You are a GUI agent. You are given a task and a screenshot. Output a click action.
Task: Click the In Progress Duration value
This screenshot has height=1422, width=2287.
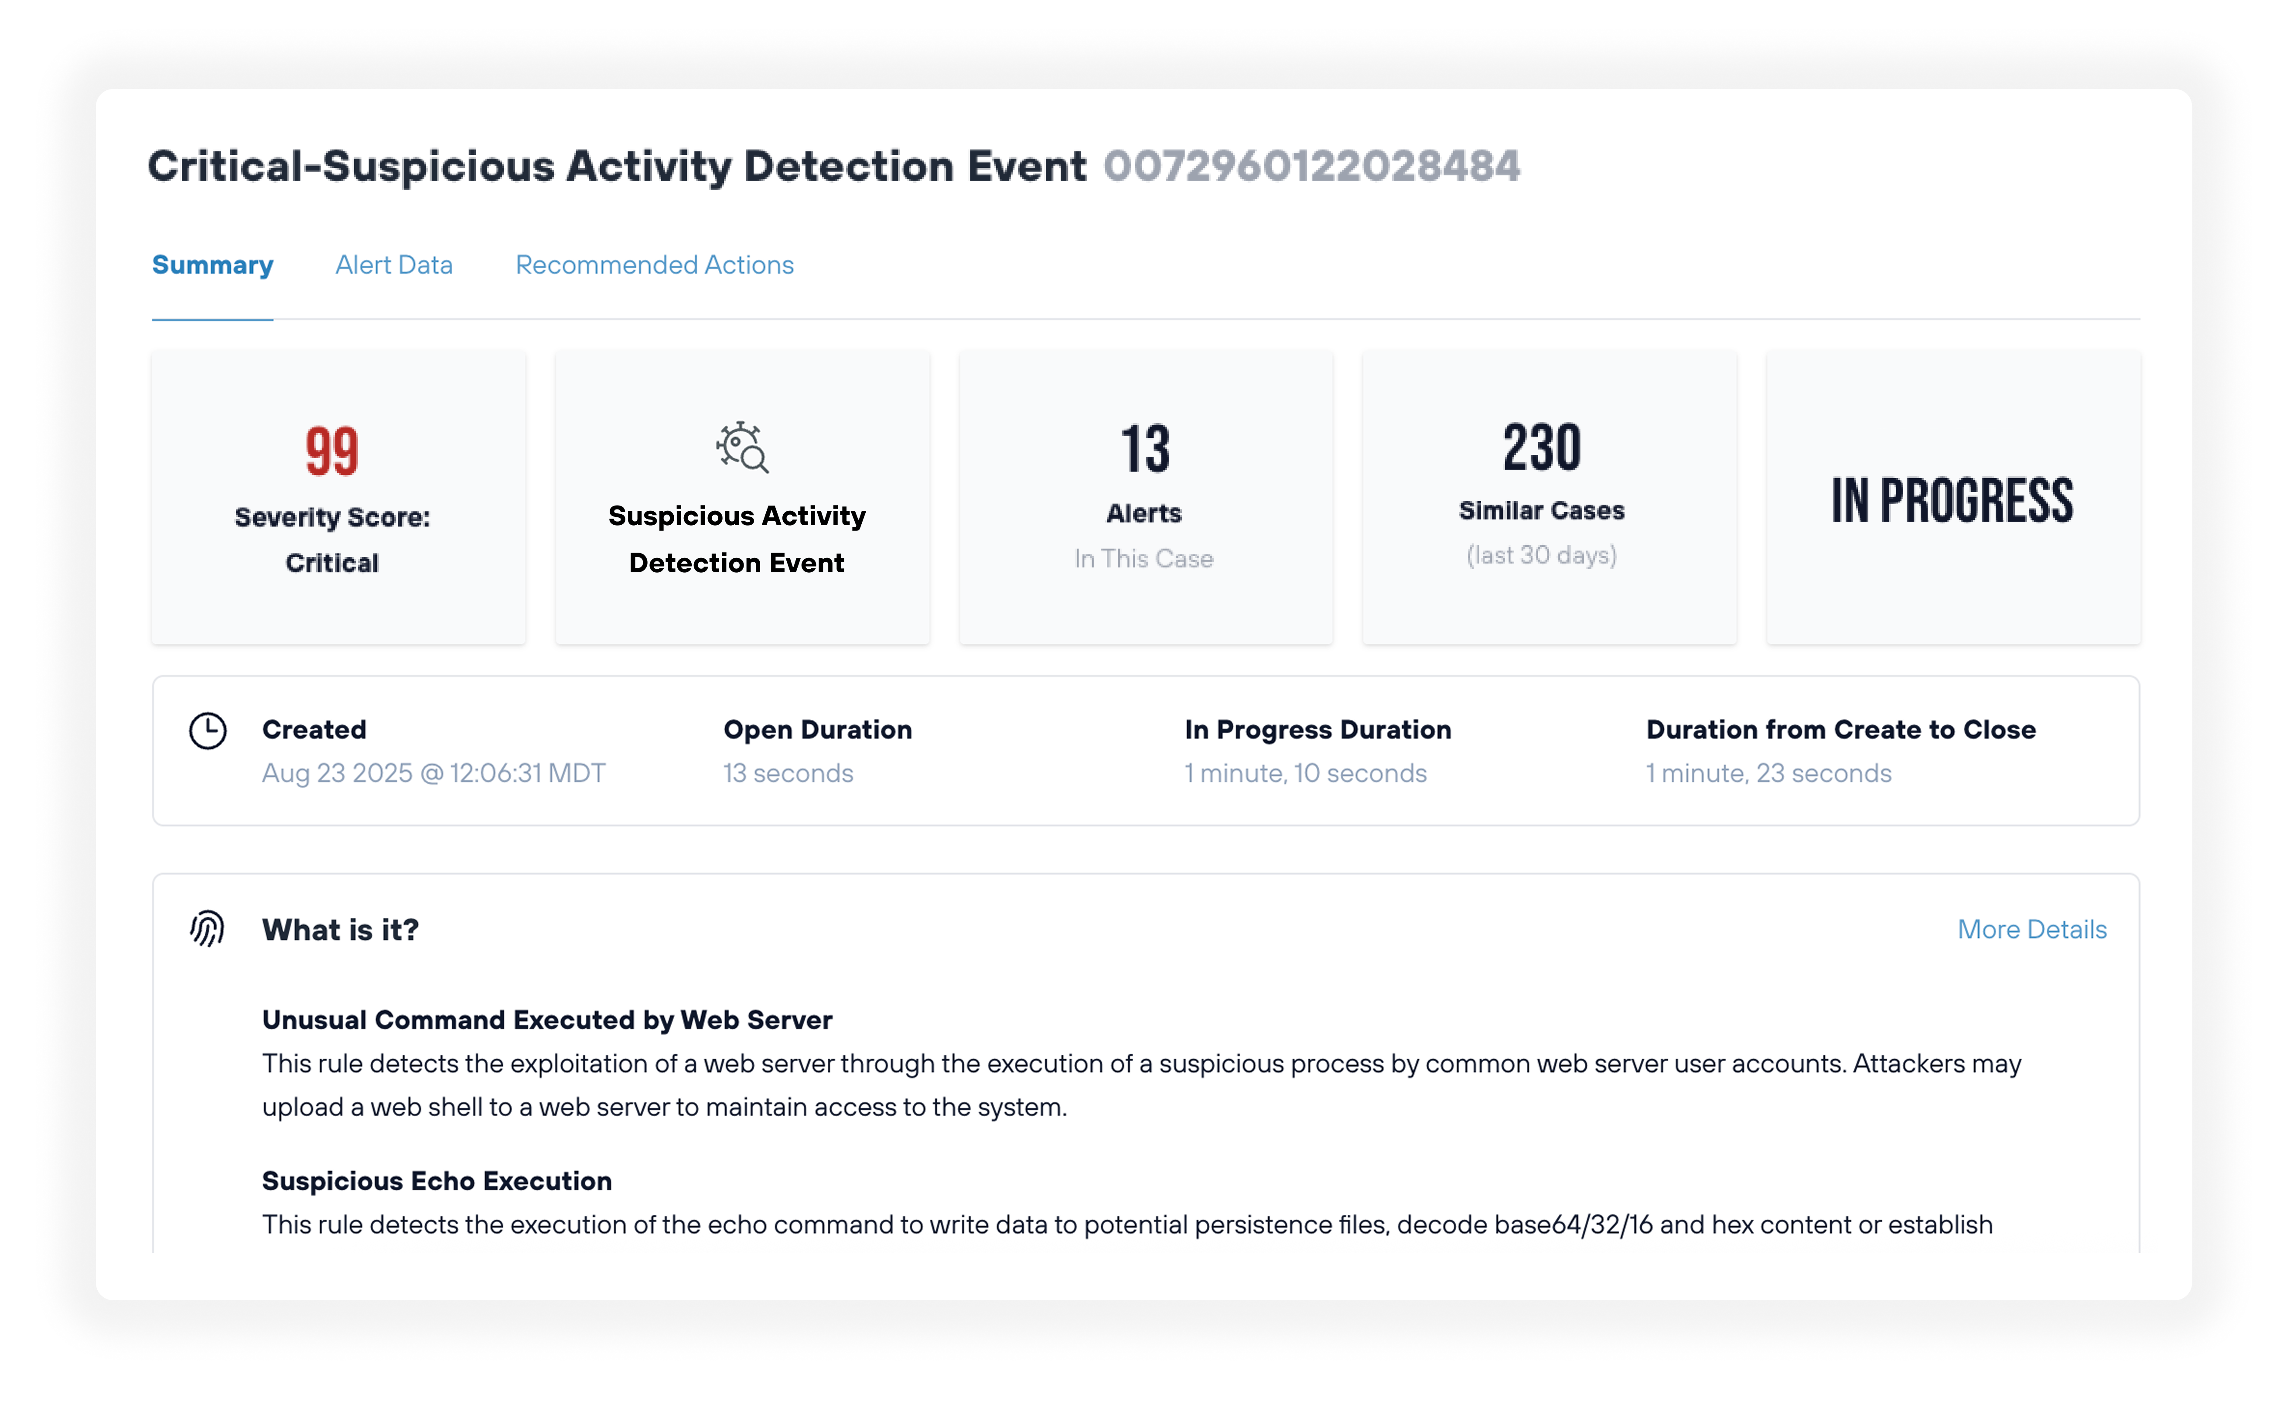click(1305, 773)
